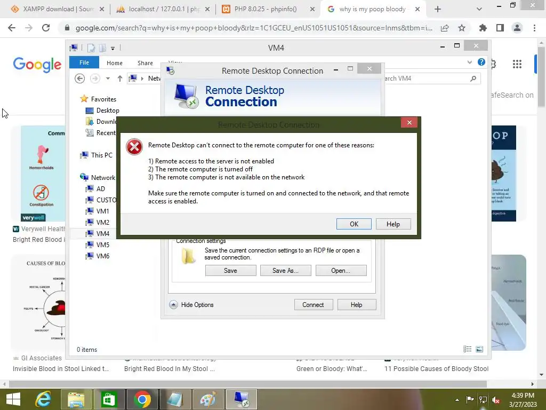Click the share page icon in address bar

(x=445, y=28)
